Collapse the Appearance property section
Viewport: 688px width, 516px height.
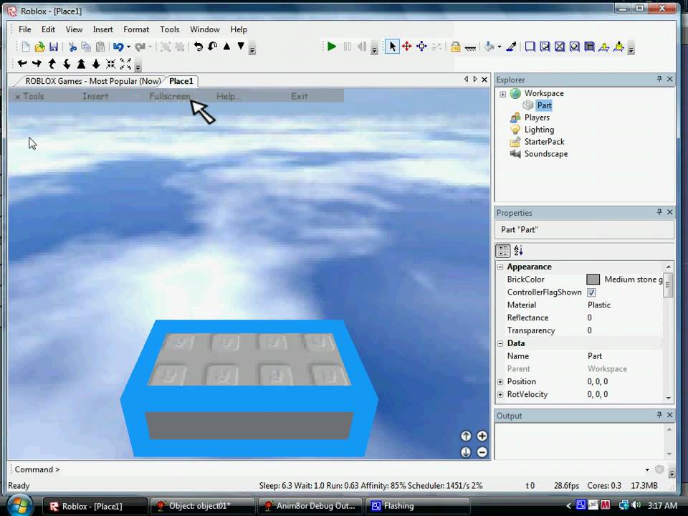[x=500, y=267]
